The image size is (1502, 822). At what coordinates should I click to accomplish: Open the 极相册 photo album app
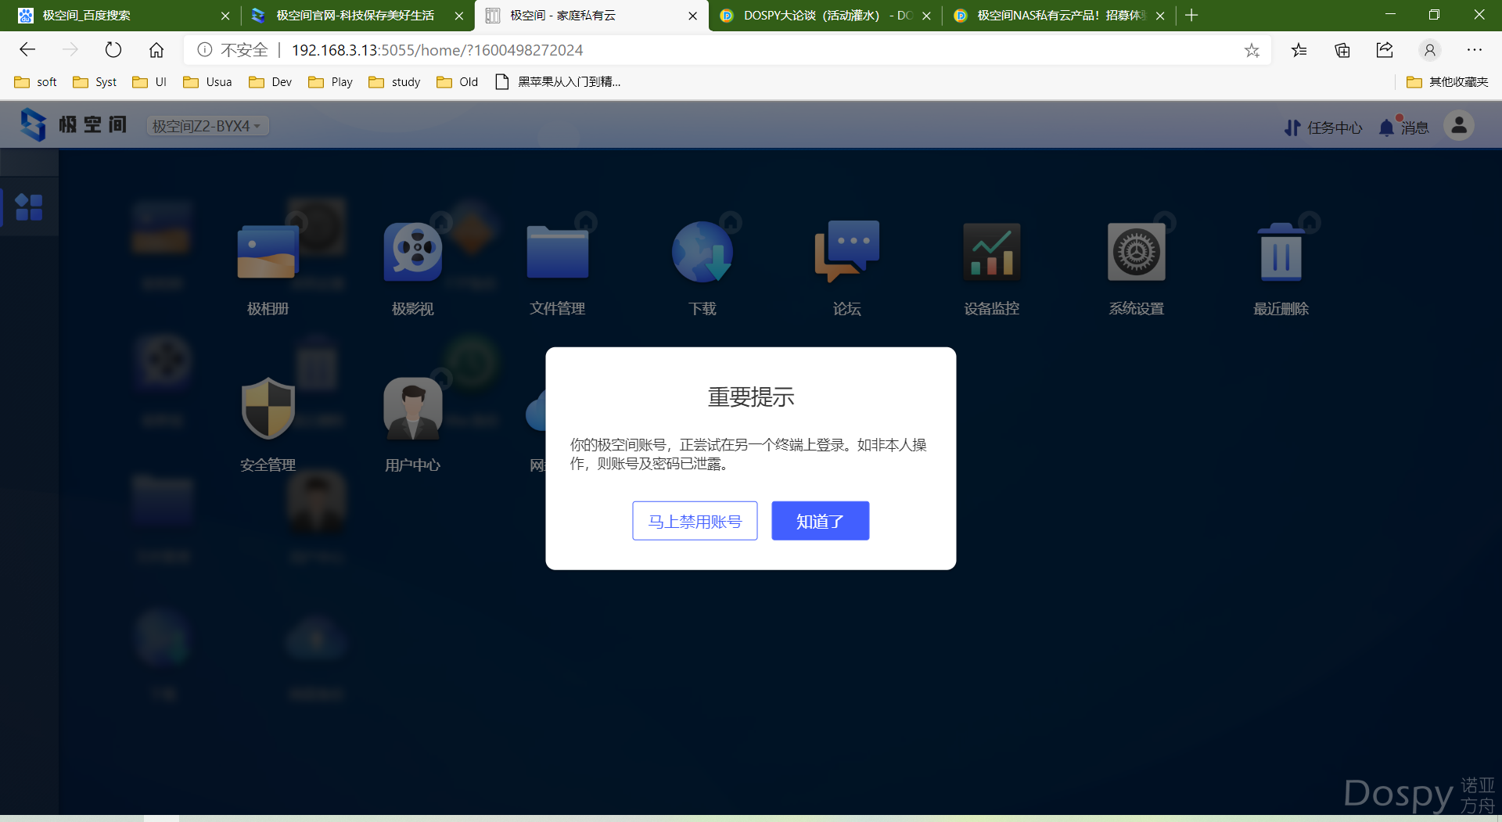click(x=268, y=253)
